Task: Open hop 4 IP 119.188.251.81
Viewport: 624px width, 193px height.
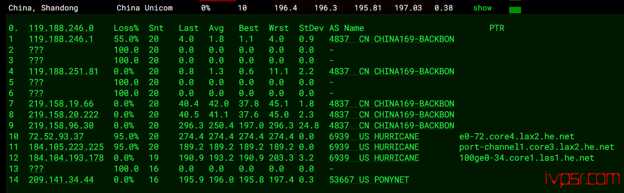Action: [63, 71]
